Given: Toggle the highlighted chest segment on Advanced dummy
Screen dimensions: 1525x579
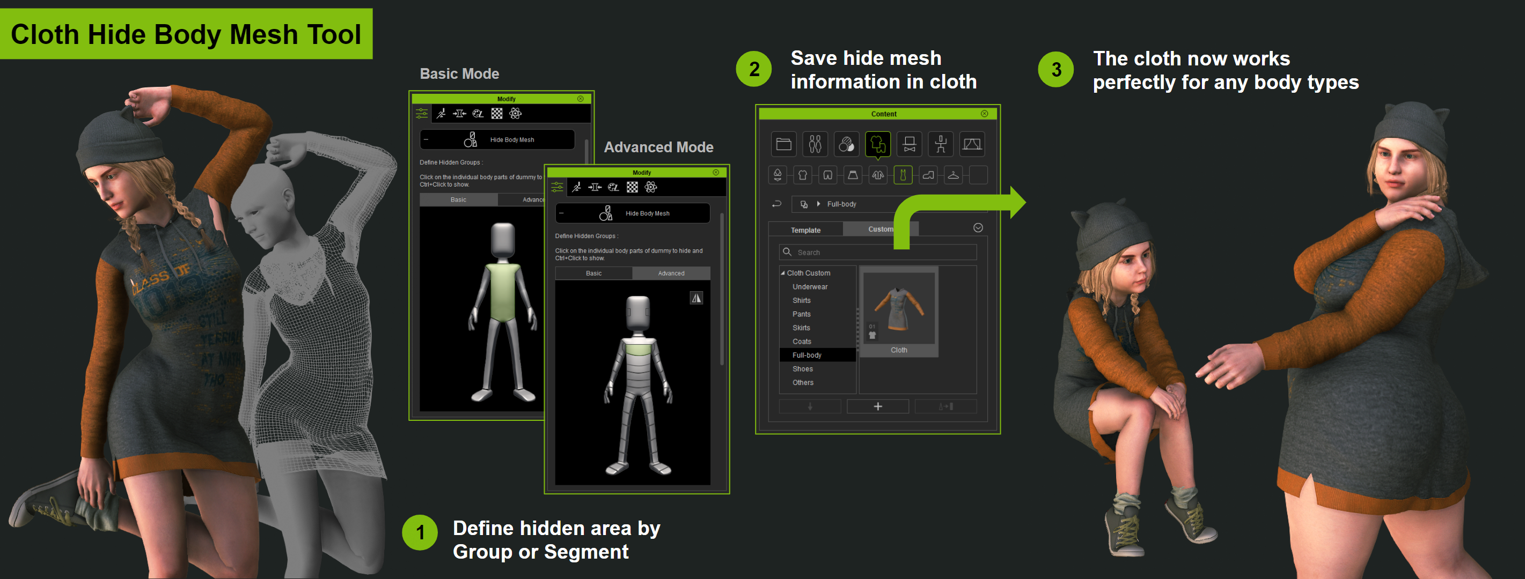Looking at the screenshot, I should pos(637,350).
